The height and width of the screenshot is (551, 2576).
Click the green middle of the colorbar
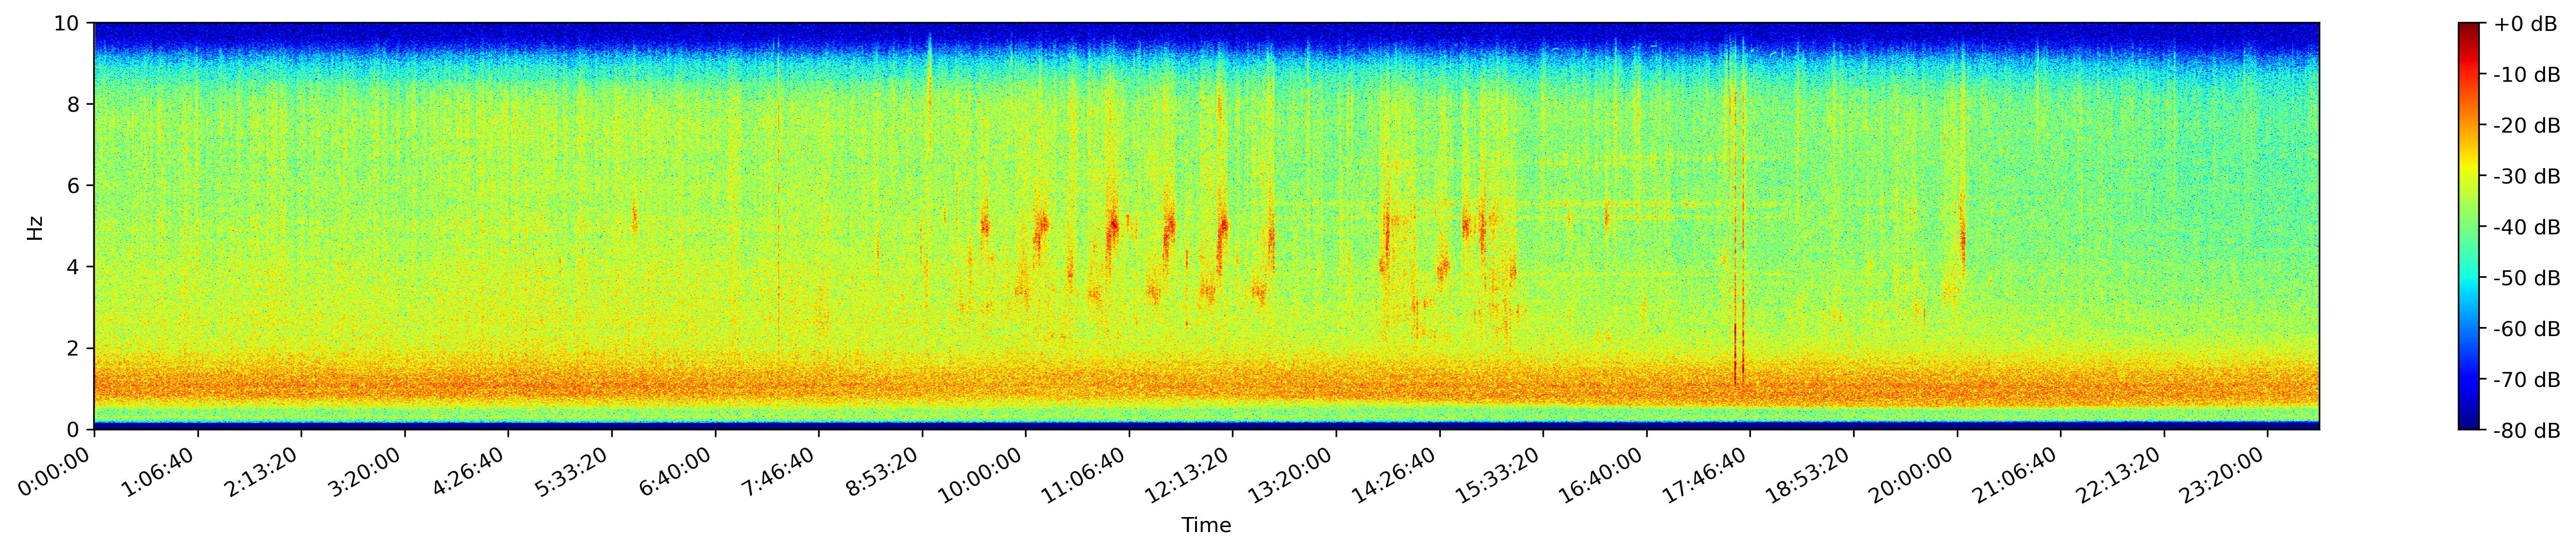tap(2469, 227)
